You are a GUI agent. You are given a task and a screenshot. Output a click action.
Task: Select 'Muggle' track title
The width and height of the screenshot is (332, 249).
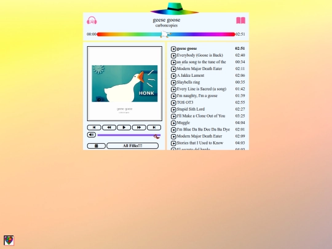click(x=183, y=123)
